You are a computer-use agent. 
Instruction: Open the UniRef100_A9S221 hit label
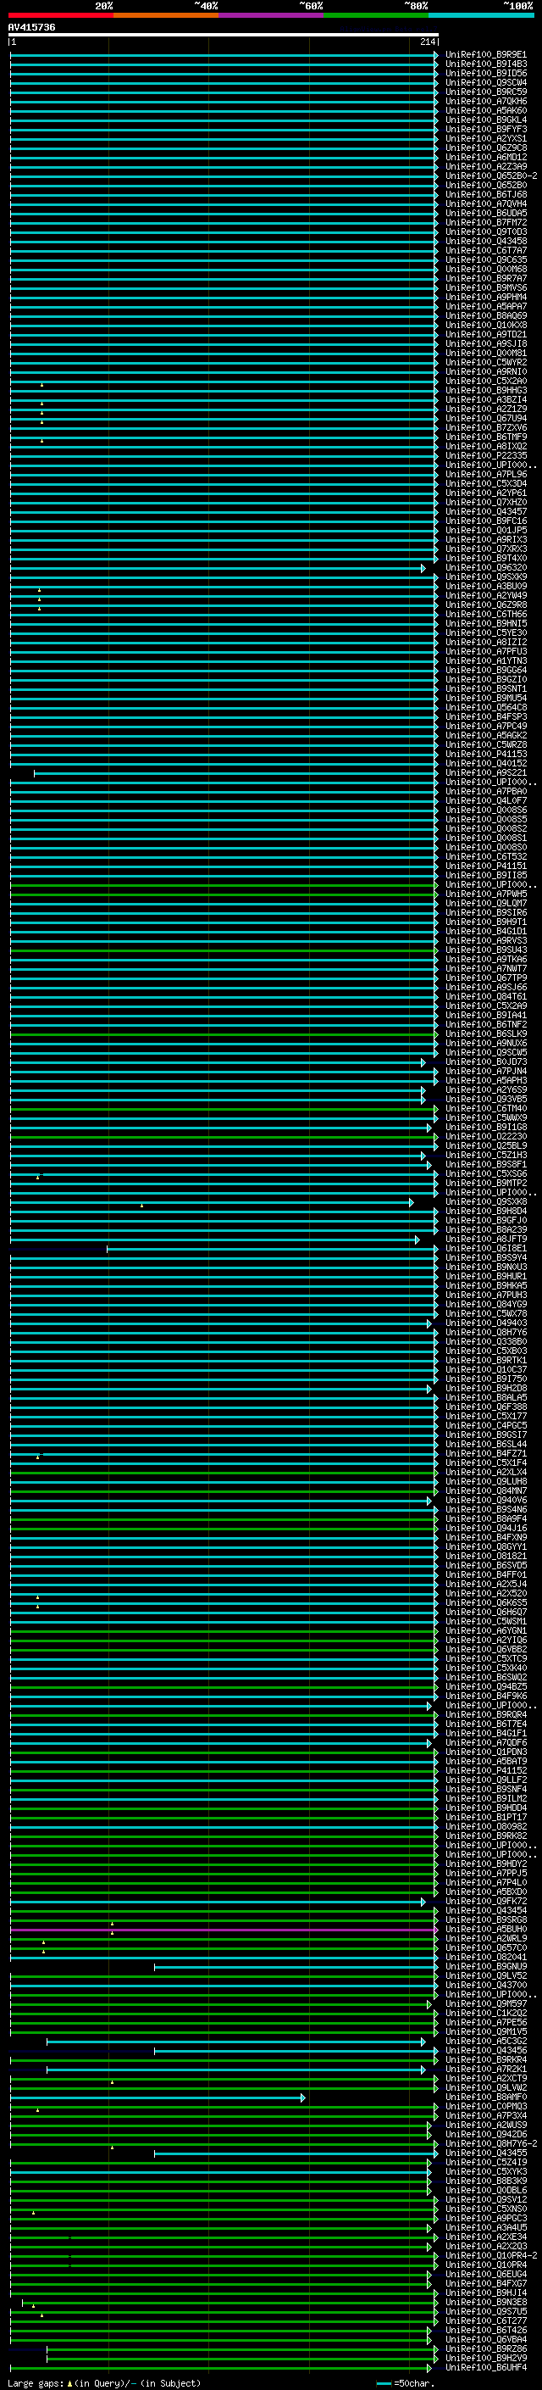pos(485,773)
